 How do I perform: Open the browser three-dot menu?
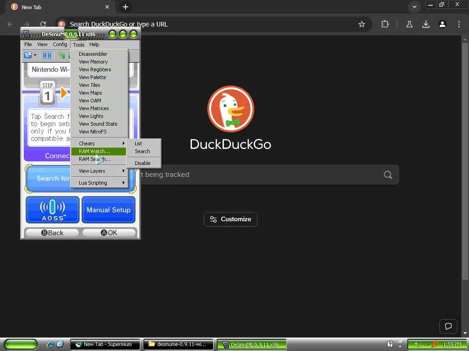(x=459, y=24)
